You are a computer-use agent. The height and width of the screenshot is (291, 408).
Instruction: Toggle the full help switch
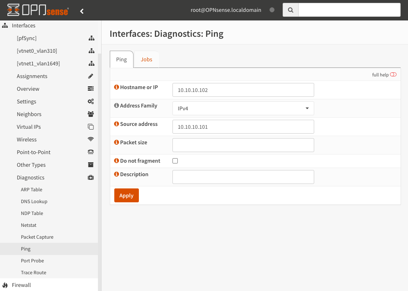coord(393,74)
